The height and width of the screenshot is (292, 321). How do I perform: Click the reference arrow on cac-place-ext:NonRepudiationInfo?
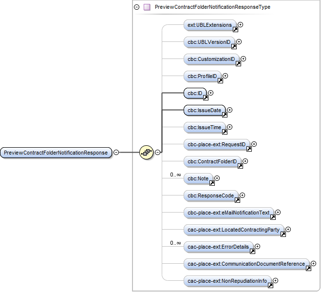point(270,286)
